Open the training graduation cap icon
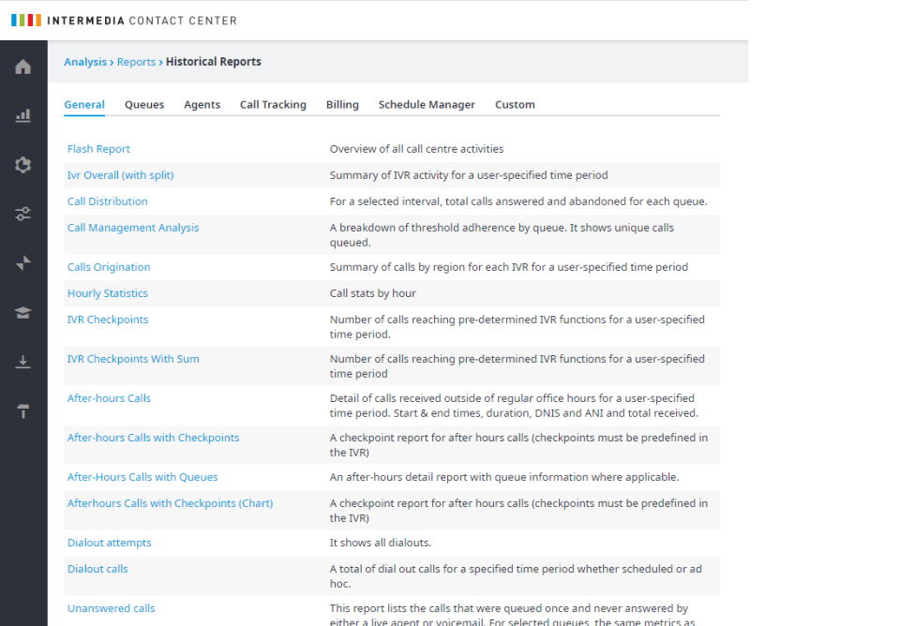This screenshot has width=900, height=626. pyautogui.click(x=22, y=311)
